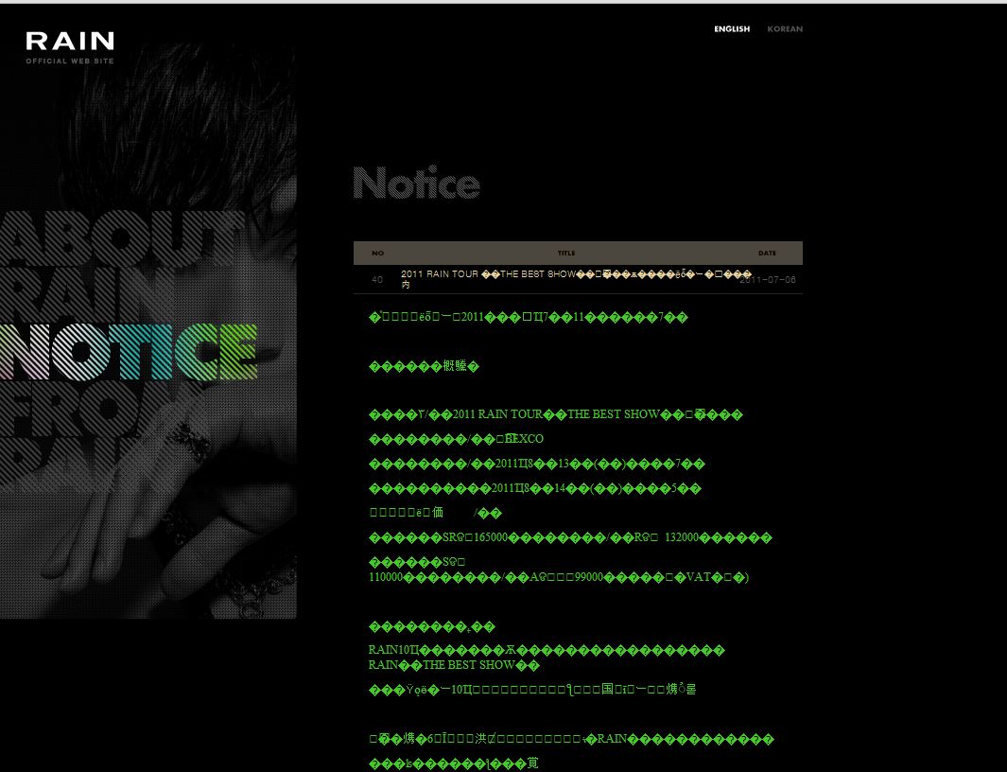
Task: Select notice number 40 in the list
Action: point(377,280)
